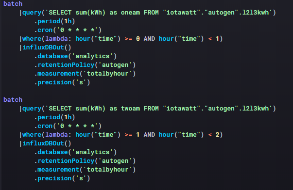The height and width of the screenshot is (190, 293).
Task: Click the second 'batch' keyword
Action: click(x=13, y=100)
